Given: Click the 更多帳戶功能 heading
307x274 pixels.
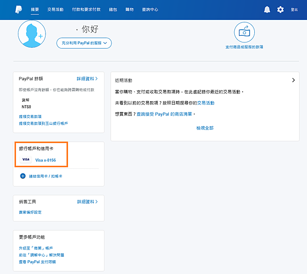Looking at the screenshot, I should tap(32, 237).
